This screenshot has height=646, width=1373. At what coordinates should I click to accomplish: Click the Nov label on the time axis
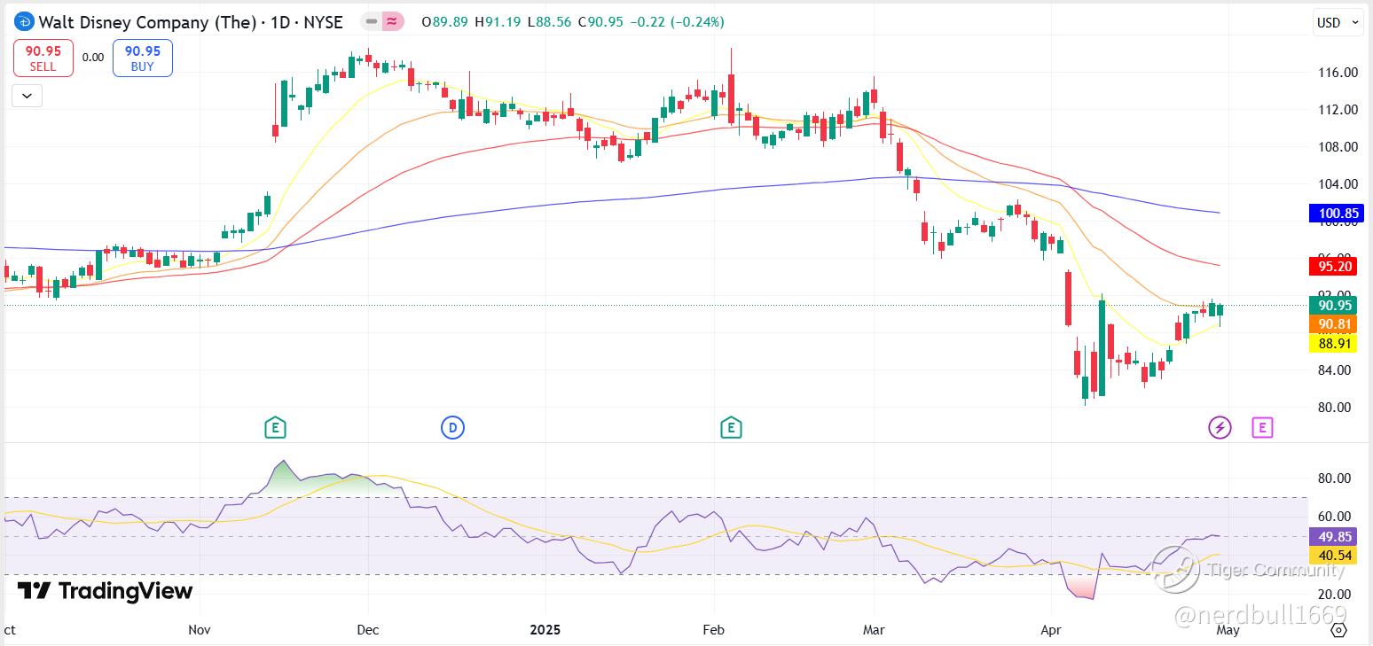pos(200,630)
